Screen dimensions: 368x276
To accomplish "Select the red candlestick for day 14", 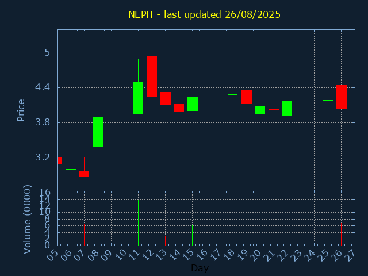I will pos(179,108).
